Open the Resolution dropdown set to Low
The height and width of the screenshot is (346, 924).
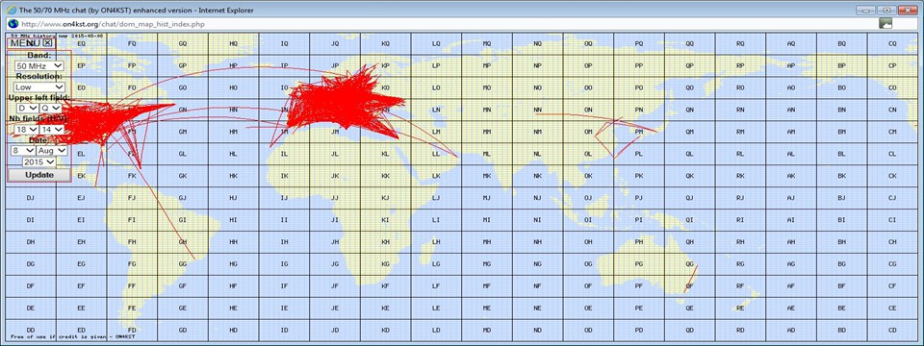pyautogui.click(x=39, y=87)
